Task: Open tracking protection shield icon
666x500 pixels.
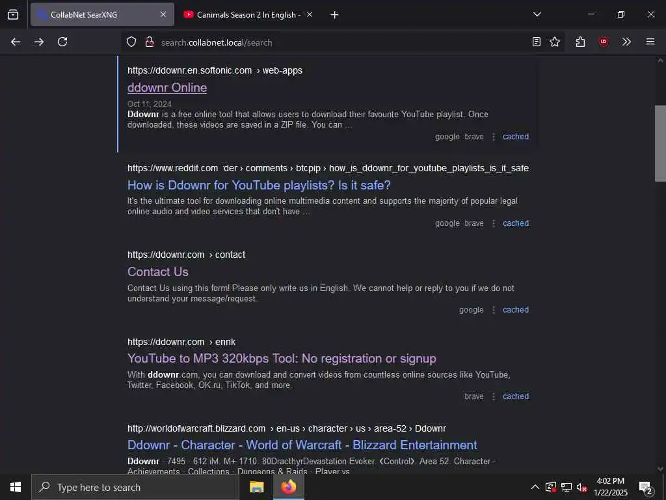Action: 131,42
